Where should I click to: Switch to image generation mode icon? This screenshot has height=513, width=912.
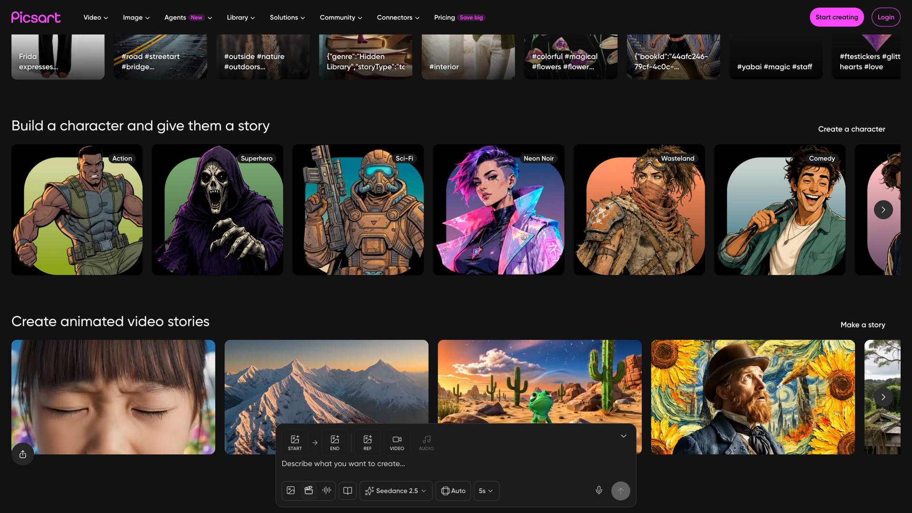click(291, 491)
